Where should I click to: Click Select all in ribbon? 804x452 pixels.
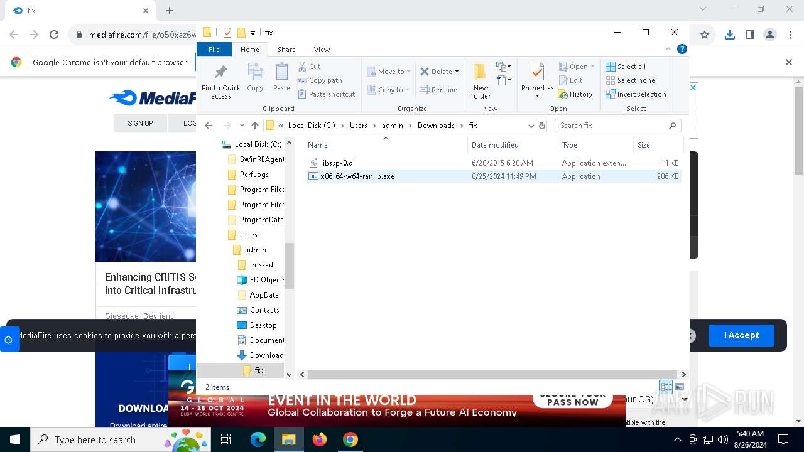(x=626, y=67)
